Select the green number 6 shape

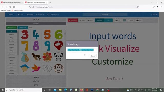[59, 34]
